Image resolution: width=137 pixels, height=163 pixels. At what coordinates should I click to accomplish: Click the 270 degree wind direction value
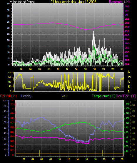[x=9, y=77]
